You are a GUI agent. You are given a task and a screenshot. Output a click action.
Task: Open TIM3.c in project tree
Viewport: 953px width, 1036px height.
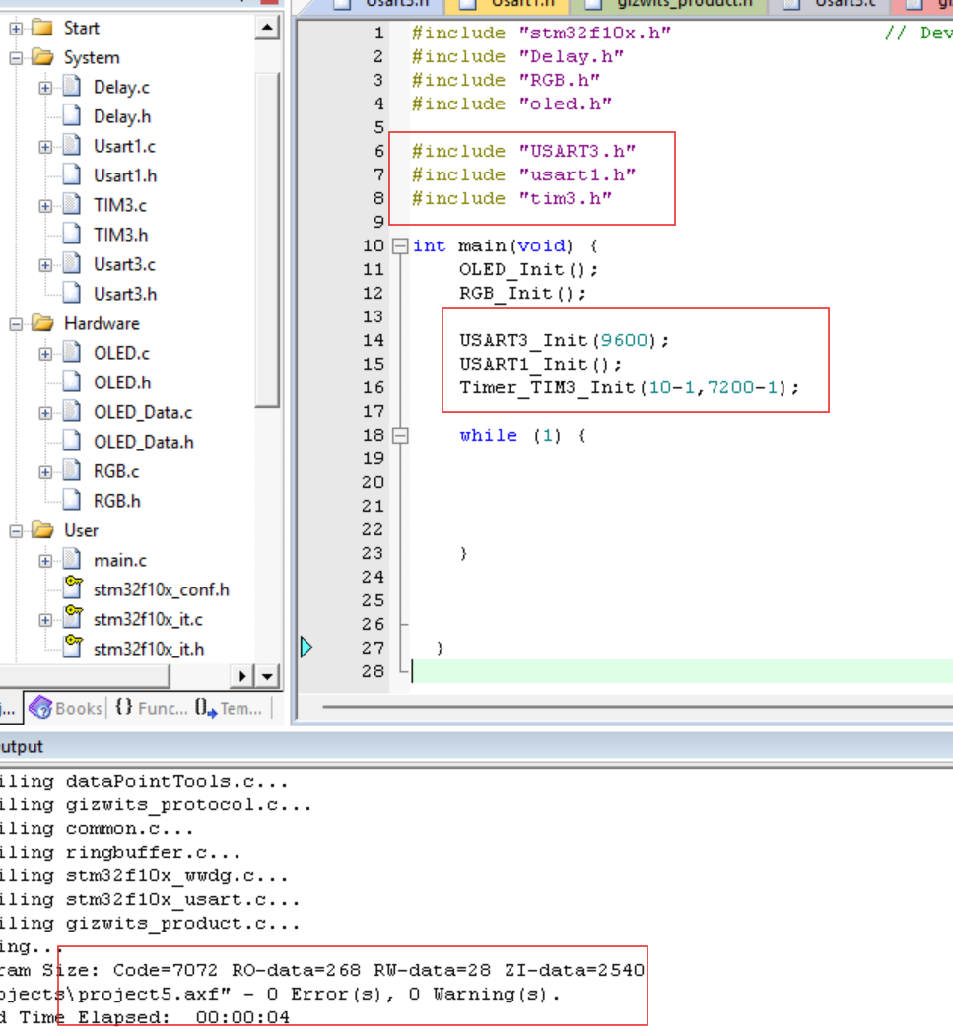[x=120, y=205]
